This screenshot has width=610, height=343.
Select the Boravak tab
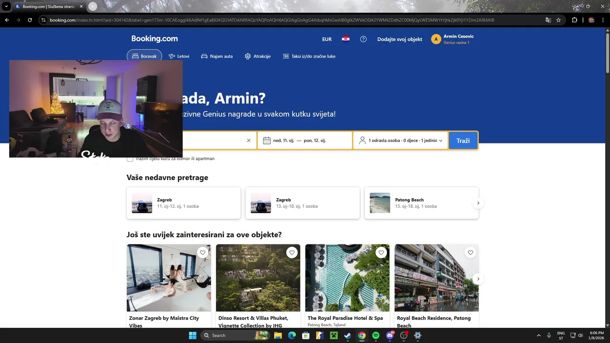click(144, 56)
